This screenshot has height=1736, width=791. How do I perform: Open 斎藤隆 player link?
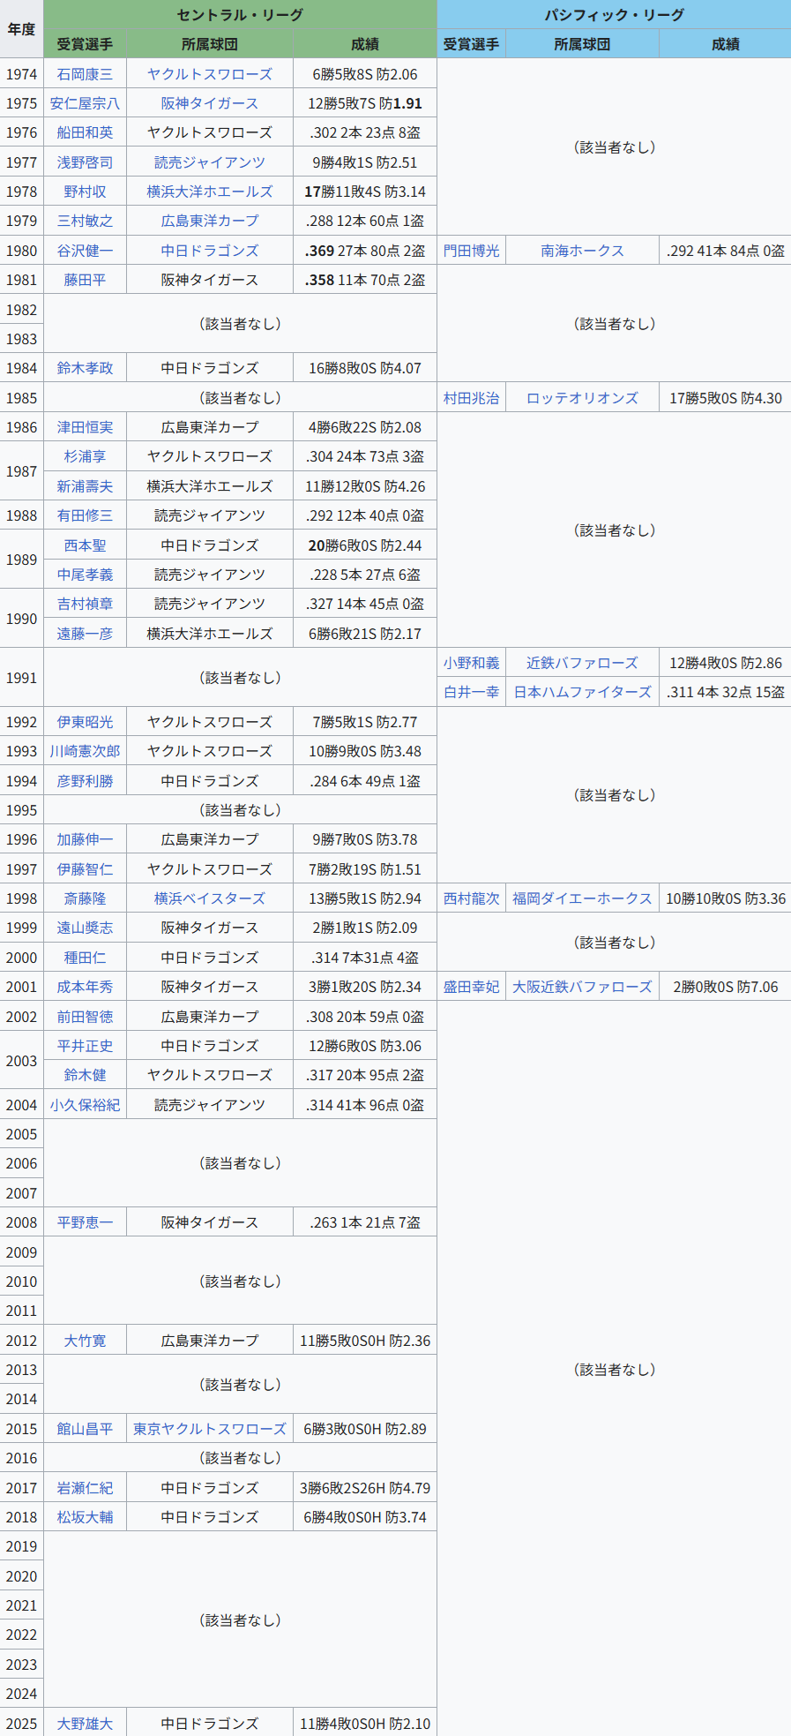(x=85, y=898)
